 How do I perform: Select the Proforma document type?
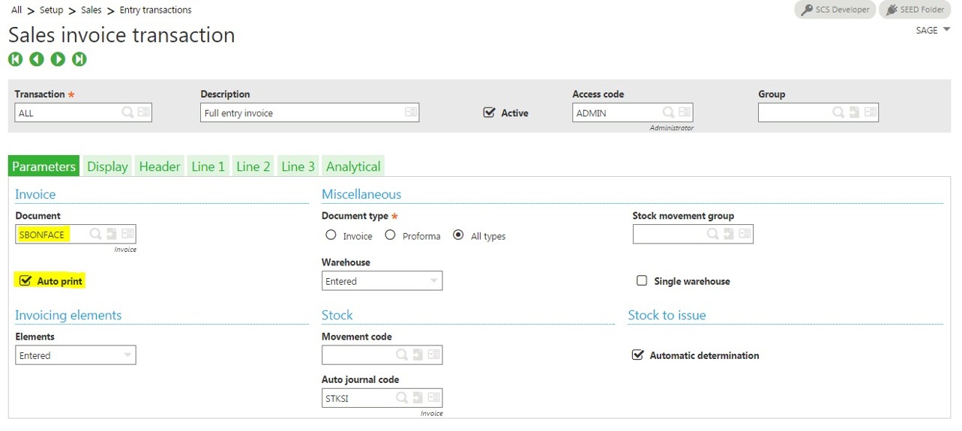390,235
